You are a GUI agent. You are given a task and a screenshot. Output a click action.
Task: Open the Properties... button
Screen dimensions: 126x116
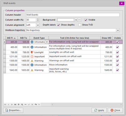pos(13,110)
